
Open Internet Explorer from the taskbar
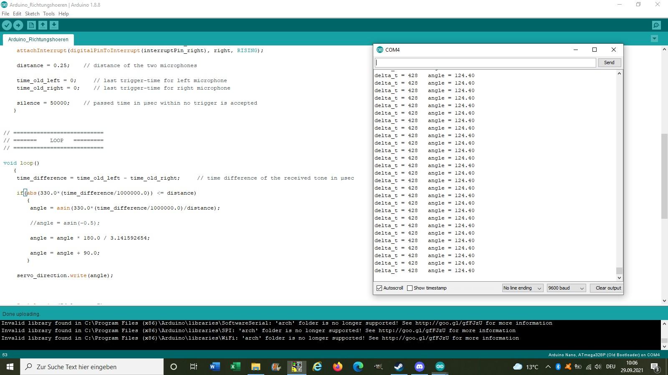tap(317, 367)
